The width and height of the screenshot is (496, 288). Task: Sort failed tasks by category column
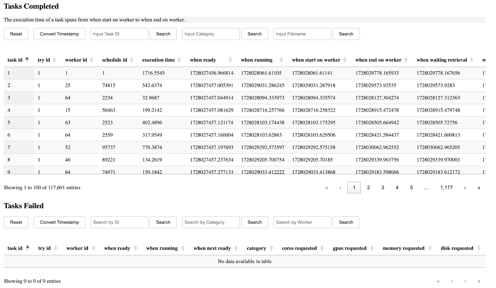coord(256,248)
